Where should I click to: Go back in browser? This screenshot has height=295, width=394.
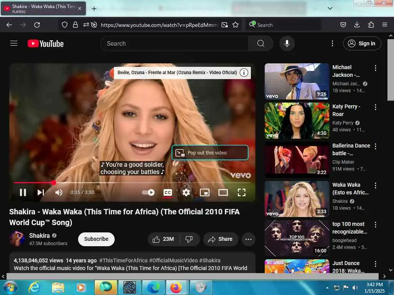[x=9, y=25]
